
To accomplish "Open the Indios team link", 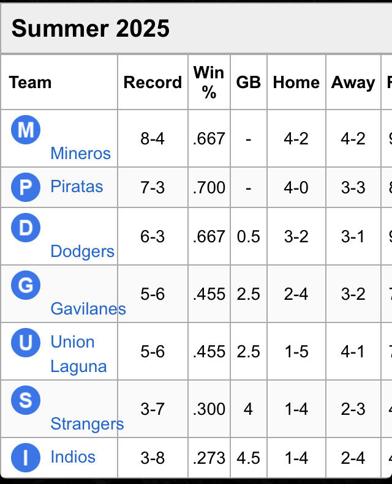I will (73, 457).
